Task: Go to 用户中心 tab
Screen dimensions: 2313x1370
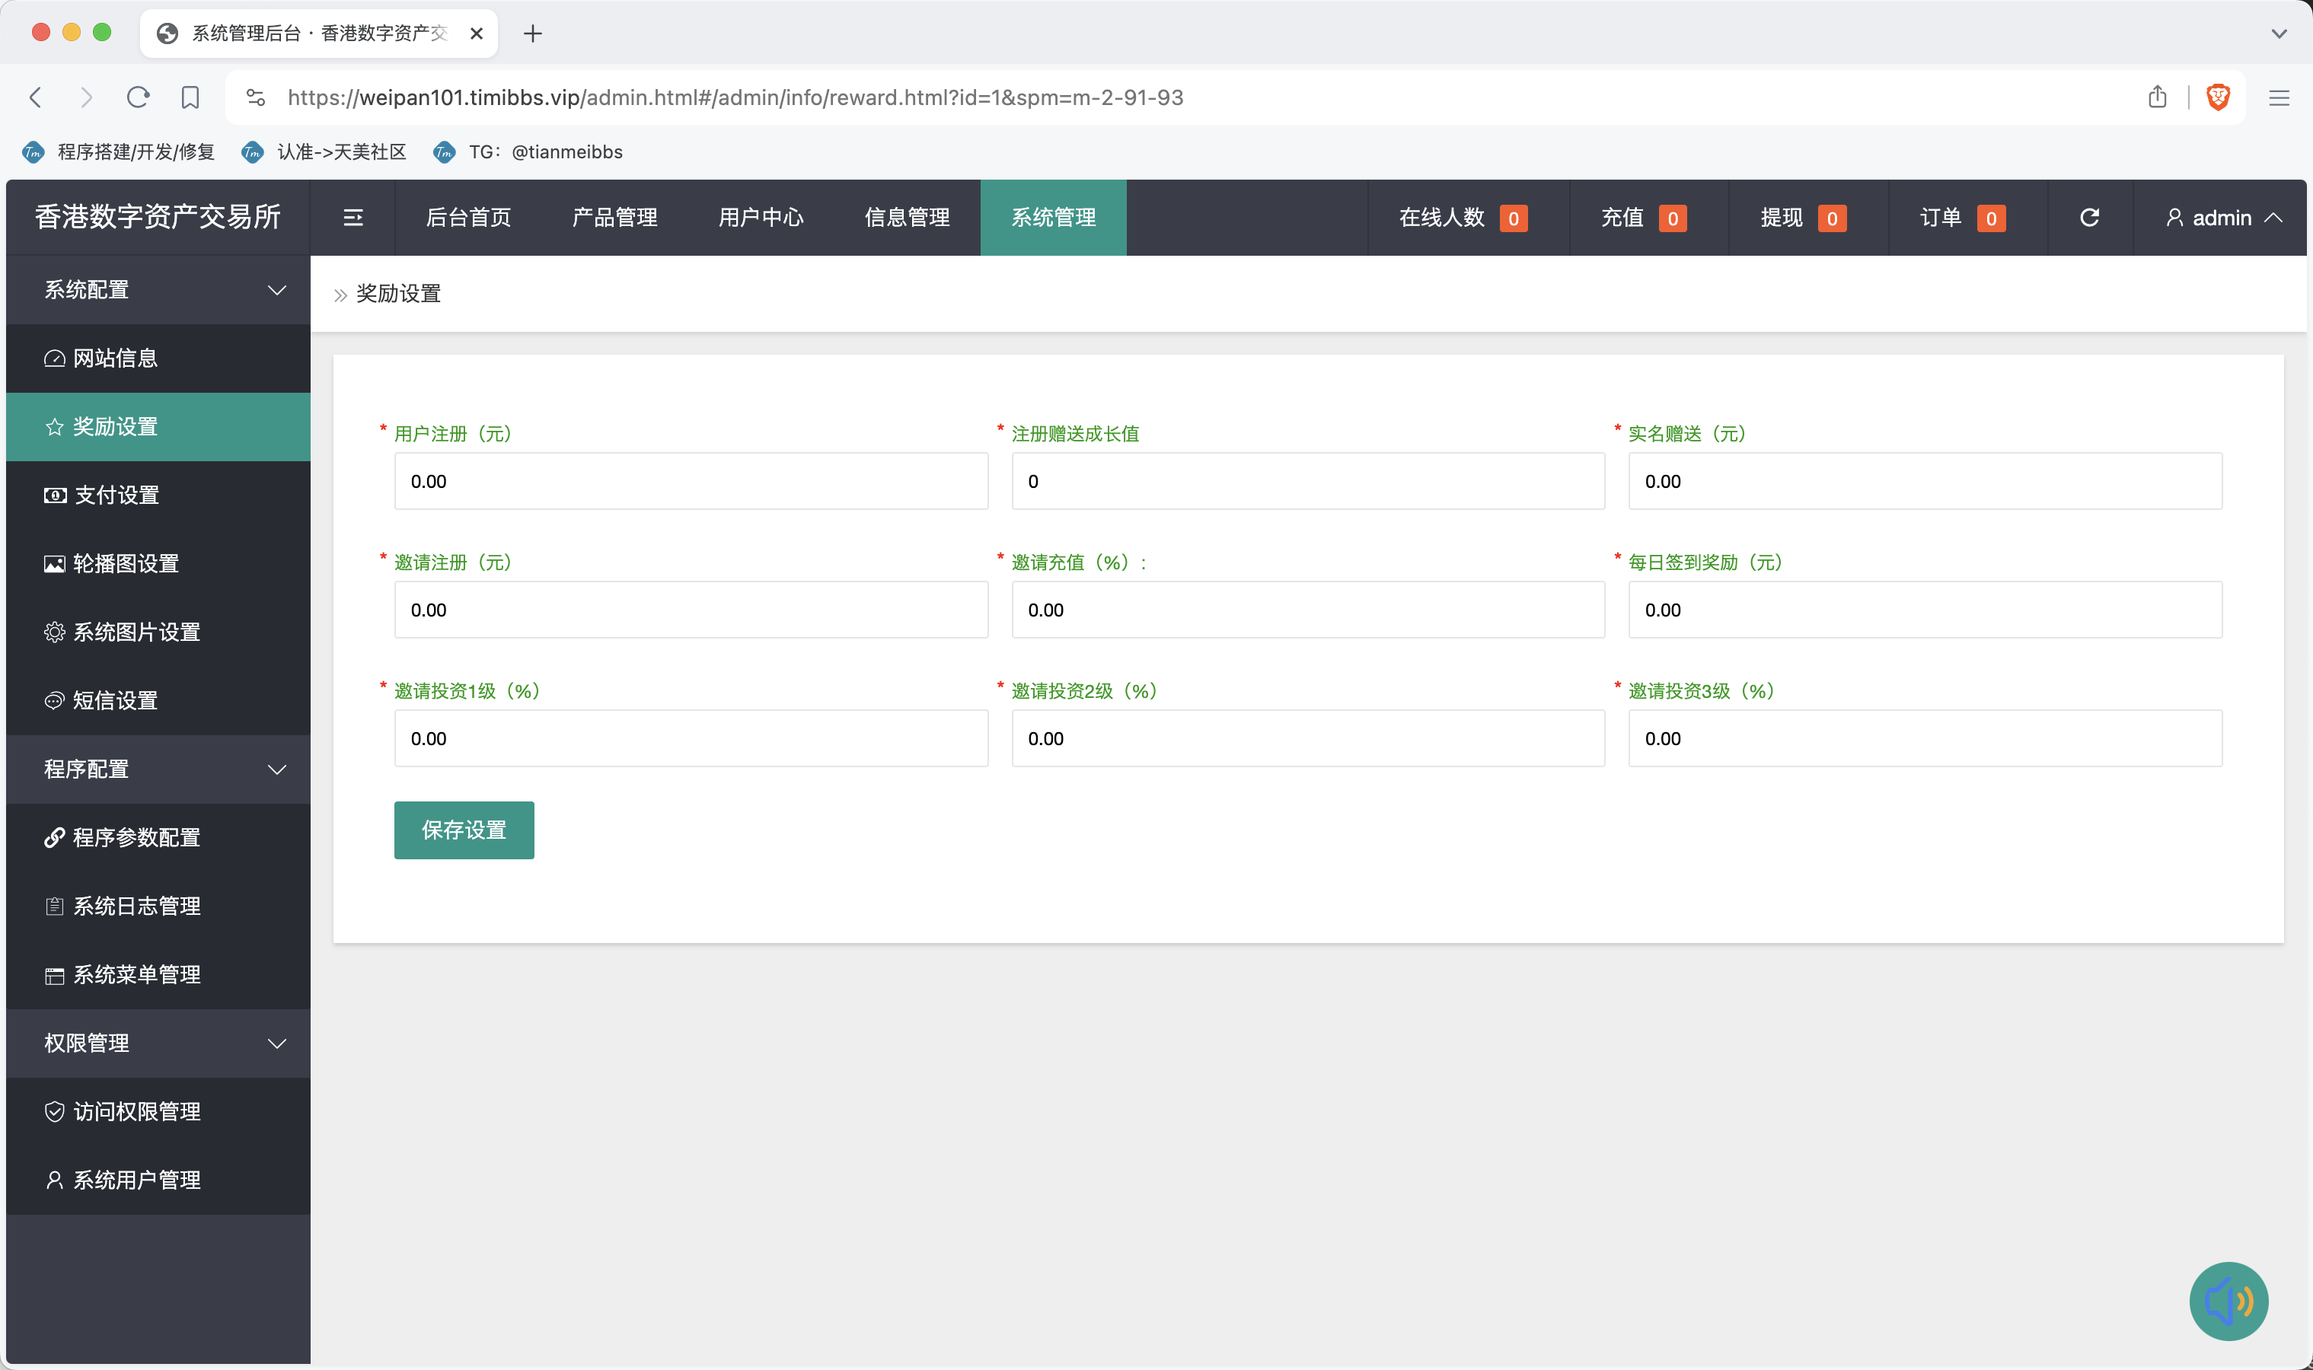Action: [x=761, y=218]
